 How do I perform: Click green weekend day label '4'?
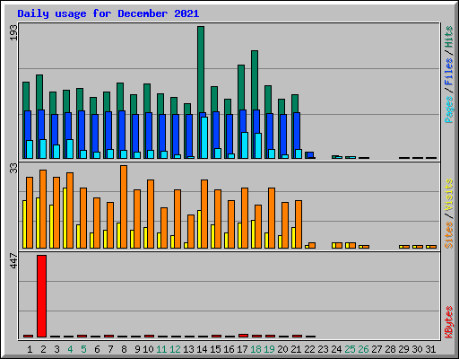pyautogui.click(x=70, y=349)
